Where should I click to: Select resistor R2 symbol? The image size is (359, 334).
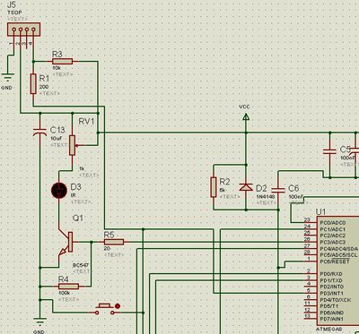214,187
